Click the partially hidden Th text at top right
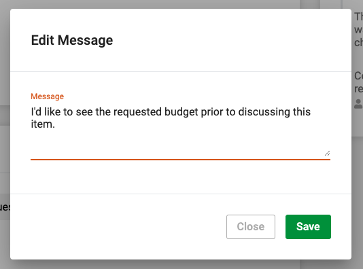The height and width of the screenshot is (269, 363). 359,17
